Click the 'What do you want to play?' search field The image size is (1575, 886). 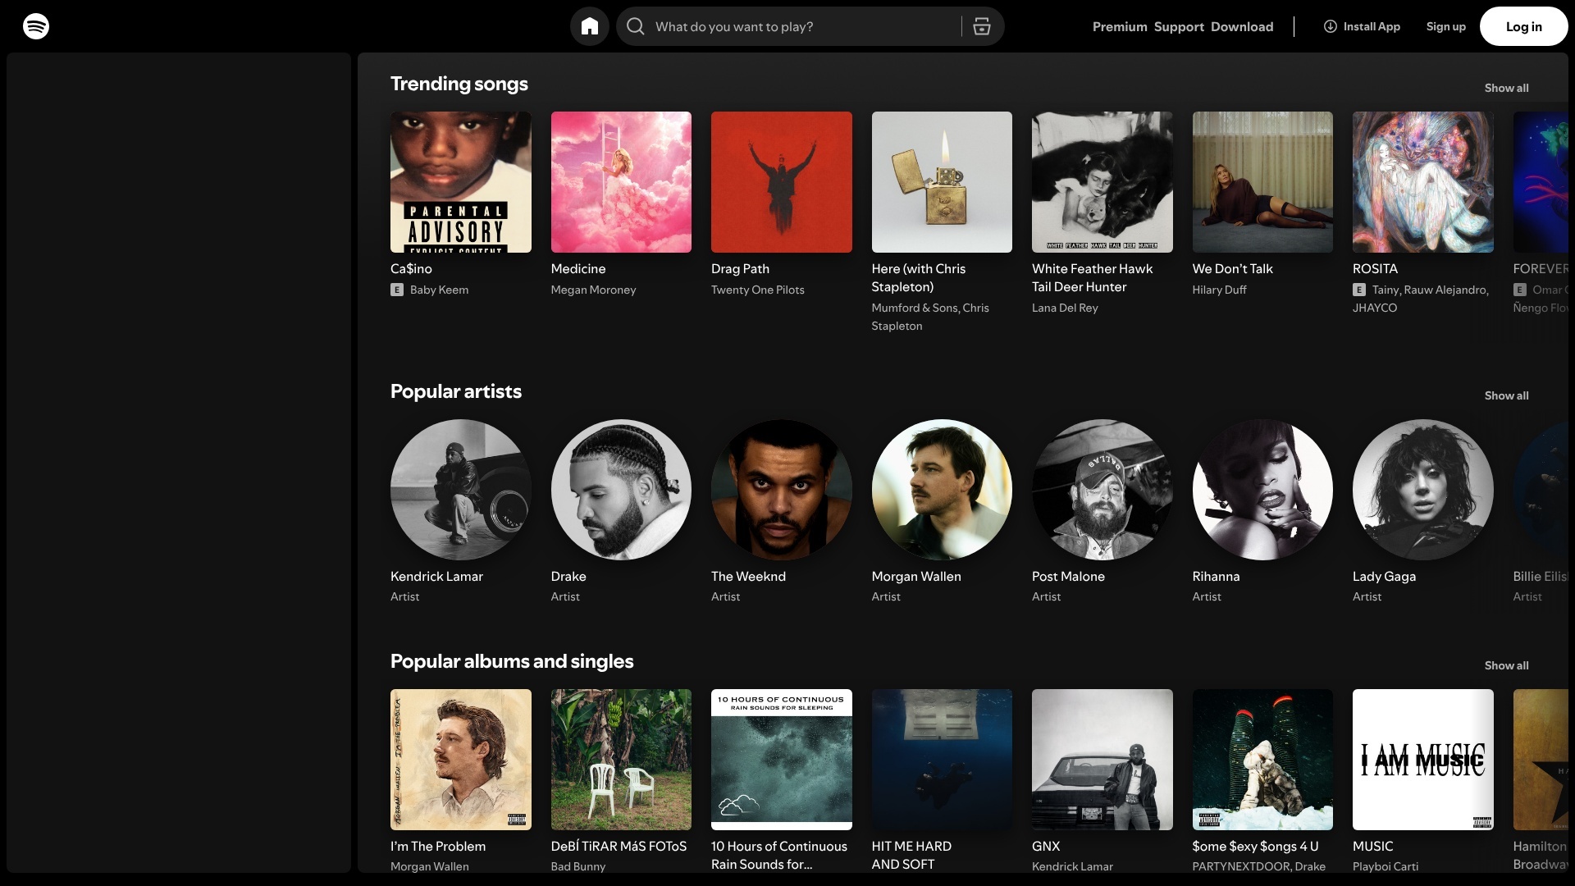click(x=787, y=26)
